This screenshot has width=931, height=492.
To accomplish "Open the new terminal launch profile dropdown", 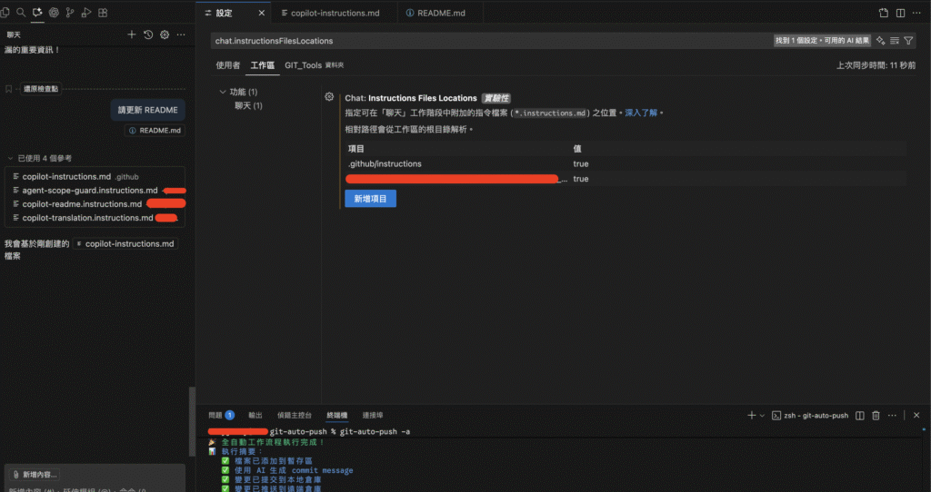I will tap(763, 415).
